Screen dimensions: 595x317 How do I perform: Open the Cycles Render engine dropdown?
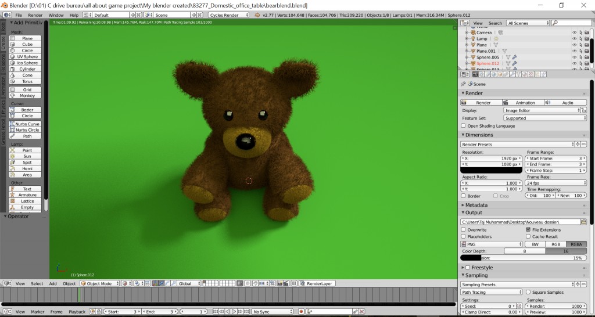tap(229, 15)
